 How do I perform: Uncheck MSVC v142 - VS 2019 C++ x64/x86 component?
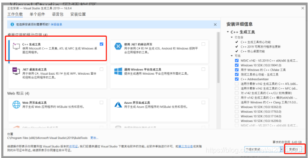pyautogui.click(x=237, y=61)
